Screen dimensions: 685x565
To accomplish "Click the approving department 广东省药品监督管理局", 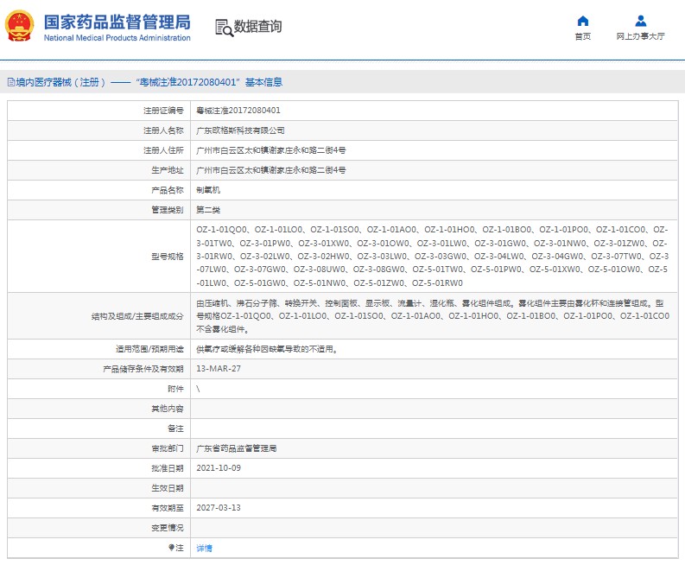I will [x=236, y=448].
